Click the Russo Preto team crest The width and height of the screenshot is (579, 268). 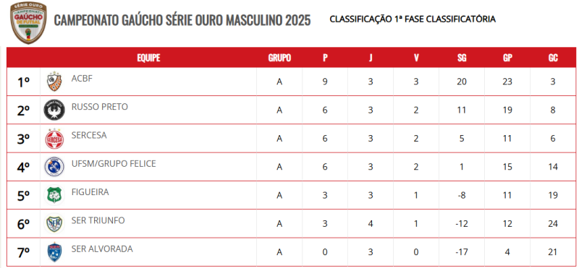[54, 110]
